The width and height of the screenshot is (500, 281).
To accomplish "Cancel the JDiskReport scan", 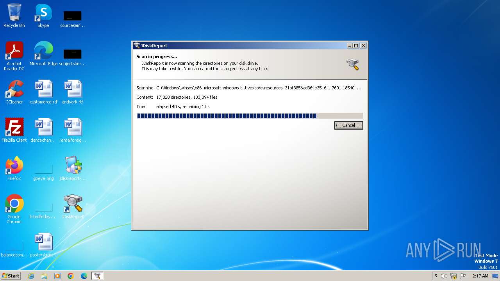I will pyautogui.click(x=348, y=125).
